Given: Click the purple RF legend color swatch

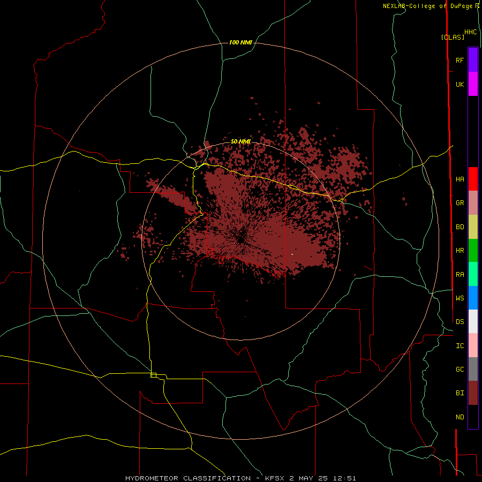Looking at the screenshot, I should [473, 60].
